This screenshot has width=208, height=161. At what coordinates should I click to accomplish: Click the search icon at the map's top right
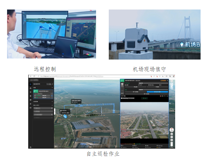coord(172,81)
